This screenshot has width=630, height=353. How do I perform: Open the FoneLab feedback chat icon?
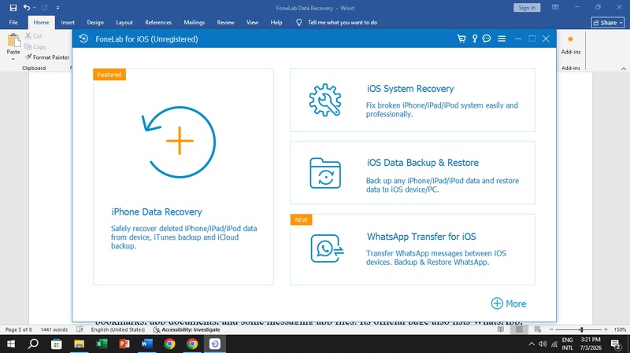(487, 39)
